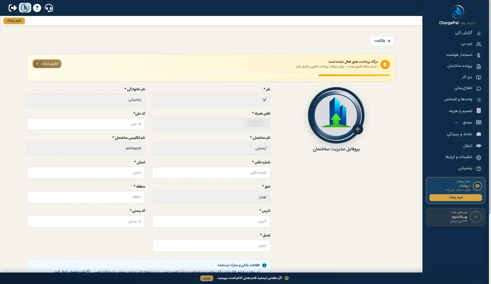
Task: Click into the ایمیل field
Action: click(x=211, y=246)
